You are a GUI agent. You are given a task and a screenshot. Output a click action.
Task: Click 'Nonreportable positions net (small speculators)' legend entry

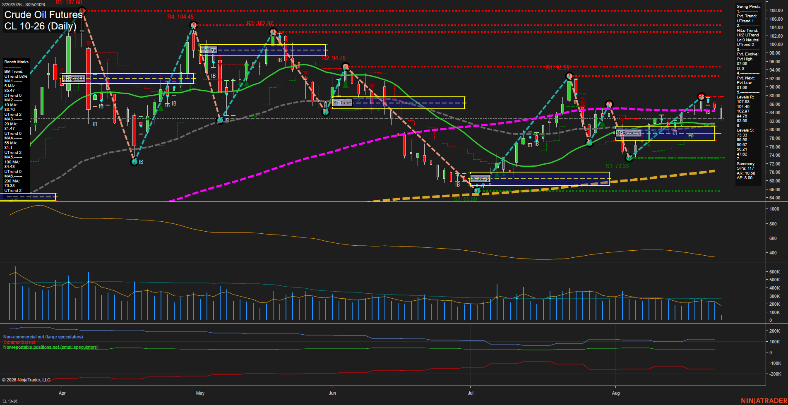pos(51,347)
